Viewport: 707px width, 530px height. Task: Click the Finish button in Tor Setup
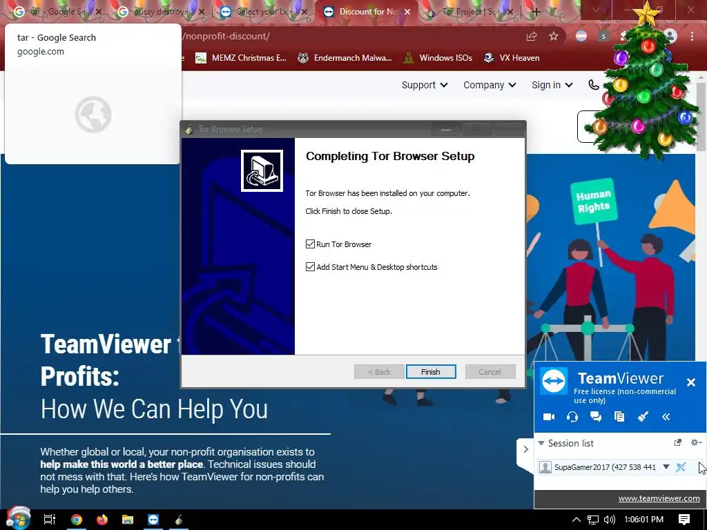tap(431, 372)
